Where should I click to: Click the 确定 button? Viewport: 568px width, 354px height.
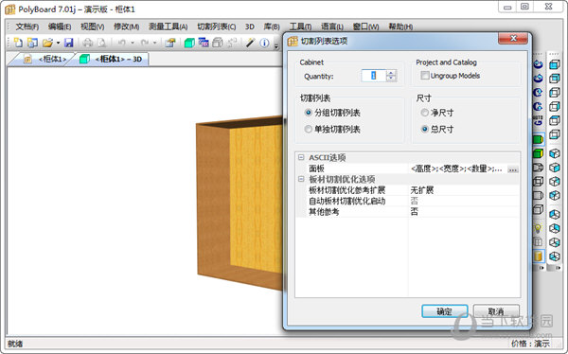coord(445,311)
